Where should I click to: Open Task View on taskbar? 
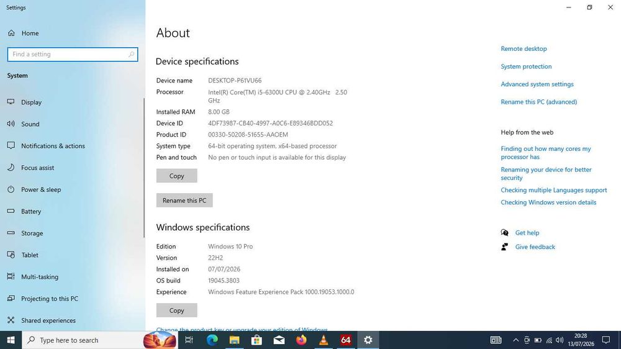(x=189, y=340)
